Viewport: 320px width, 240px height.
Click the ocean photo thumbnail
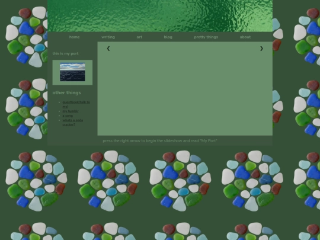click(72, 72)
